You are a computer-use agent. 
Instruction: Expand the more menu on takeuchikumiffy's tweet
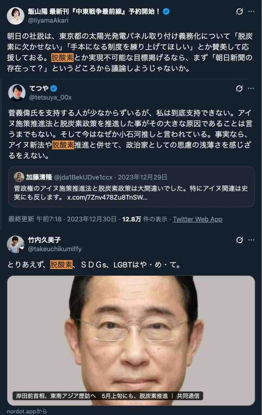pyautogui.click(x=251, y=240)
